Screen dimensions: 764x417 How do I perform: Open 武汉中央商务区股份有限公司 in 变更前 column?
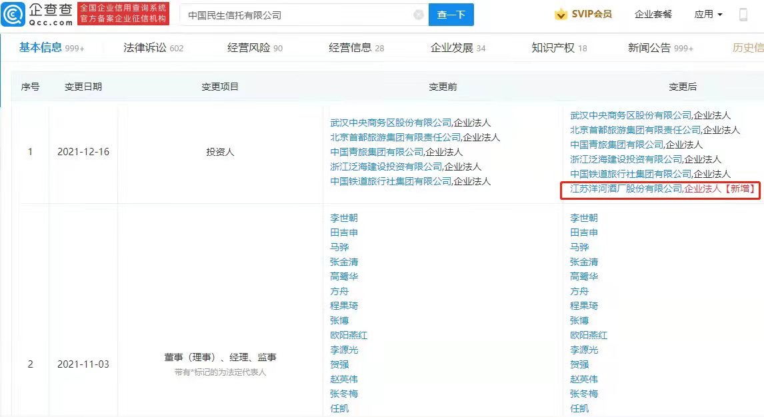[391, 123]
